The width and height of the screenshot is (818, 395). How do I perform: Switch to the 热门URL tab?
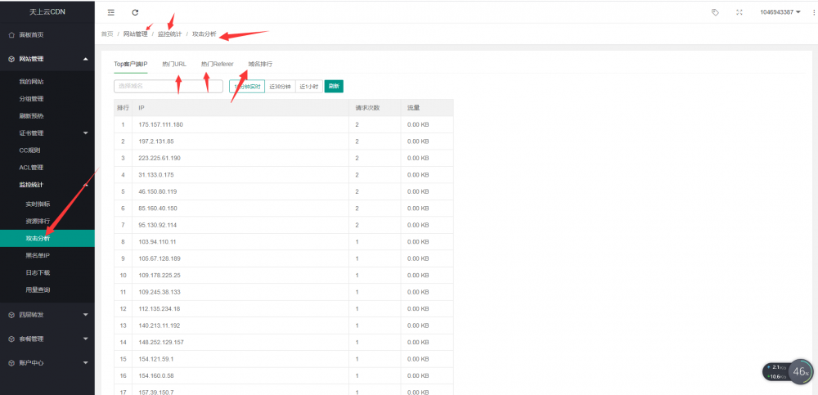click(x=174, y=64)
